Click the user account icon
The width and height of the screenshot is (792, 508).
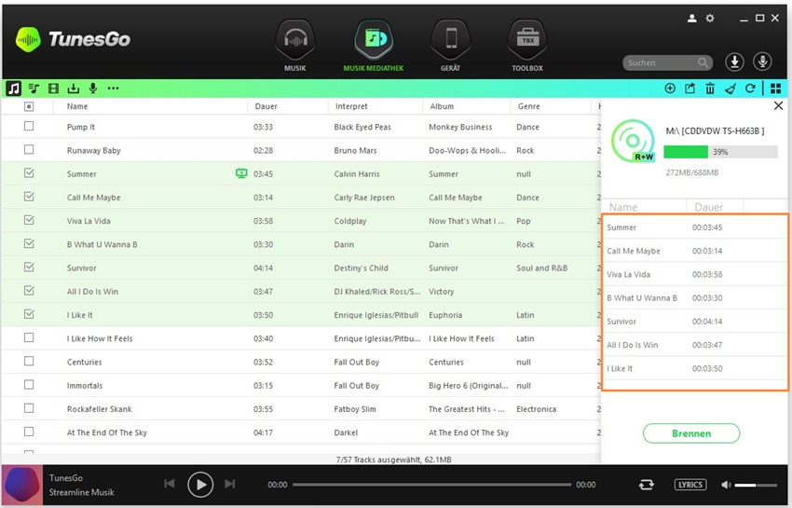tap(692, 19)
